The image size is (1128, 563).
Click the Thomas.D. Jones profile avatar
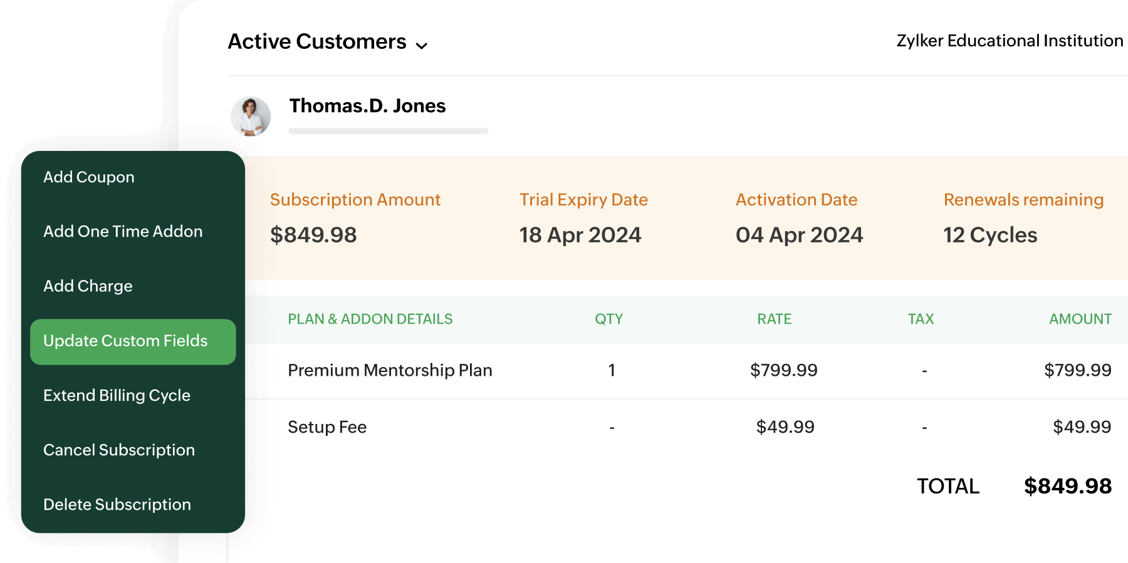tap(250, 116)
